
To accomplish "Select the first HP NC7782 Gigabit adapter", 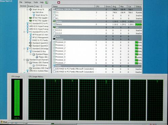I will click(x=39, y=18).
